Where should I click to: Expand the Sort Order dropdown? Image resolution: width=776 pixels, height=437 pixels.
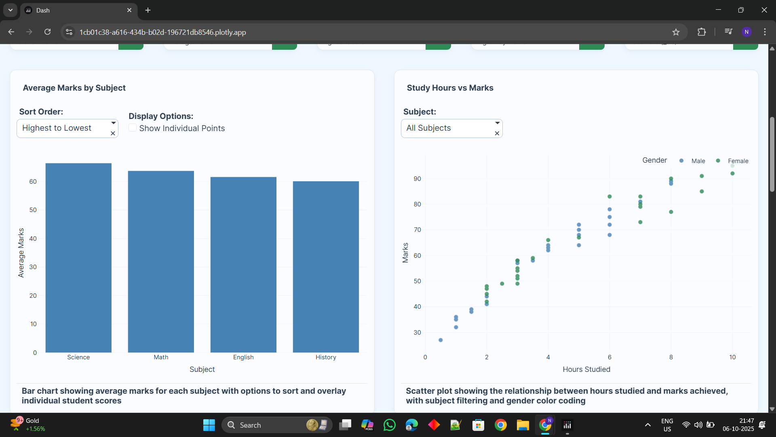click(114, 123)
